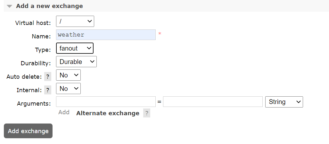329x144 pixels.
Task: Click the Virtual host label
Action: [33, 23]
